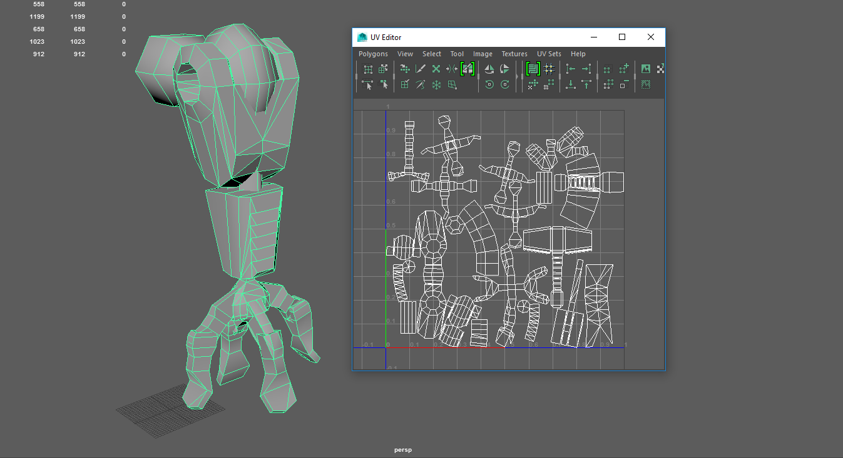This screenshot has height=458, width=843.
Task: Expand the Textures menu
Action: click(x=514, y=54)
